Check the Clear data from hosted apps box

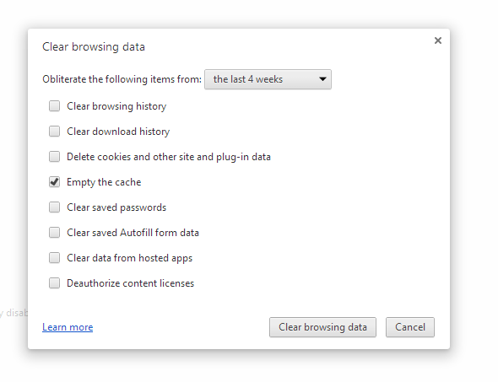(x=54, y=258)
